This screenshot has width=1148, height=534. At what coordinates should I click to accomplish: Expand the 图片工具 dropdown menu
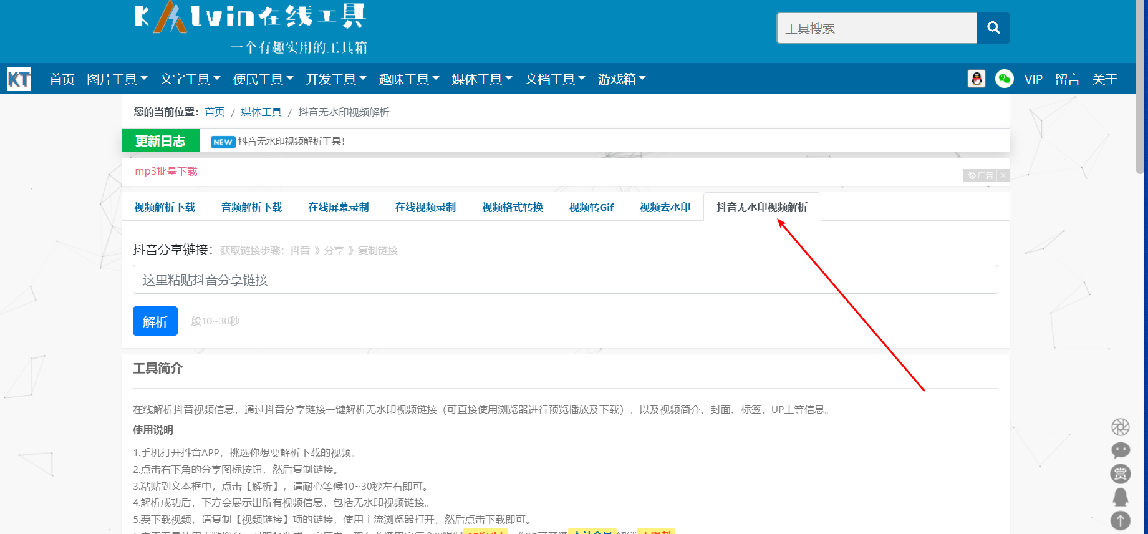pyautogui.click(x=117, y=79)
